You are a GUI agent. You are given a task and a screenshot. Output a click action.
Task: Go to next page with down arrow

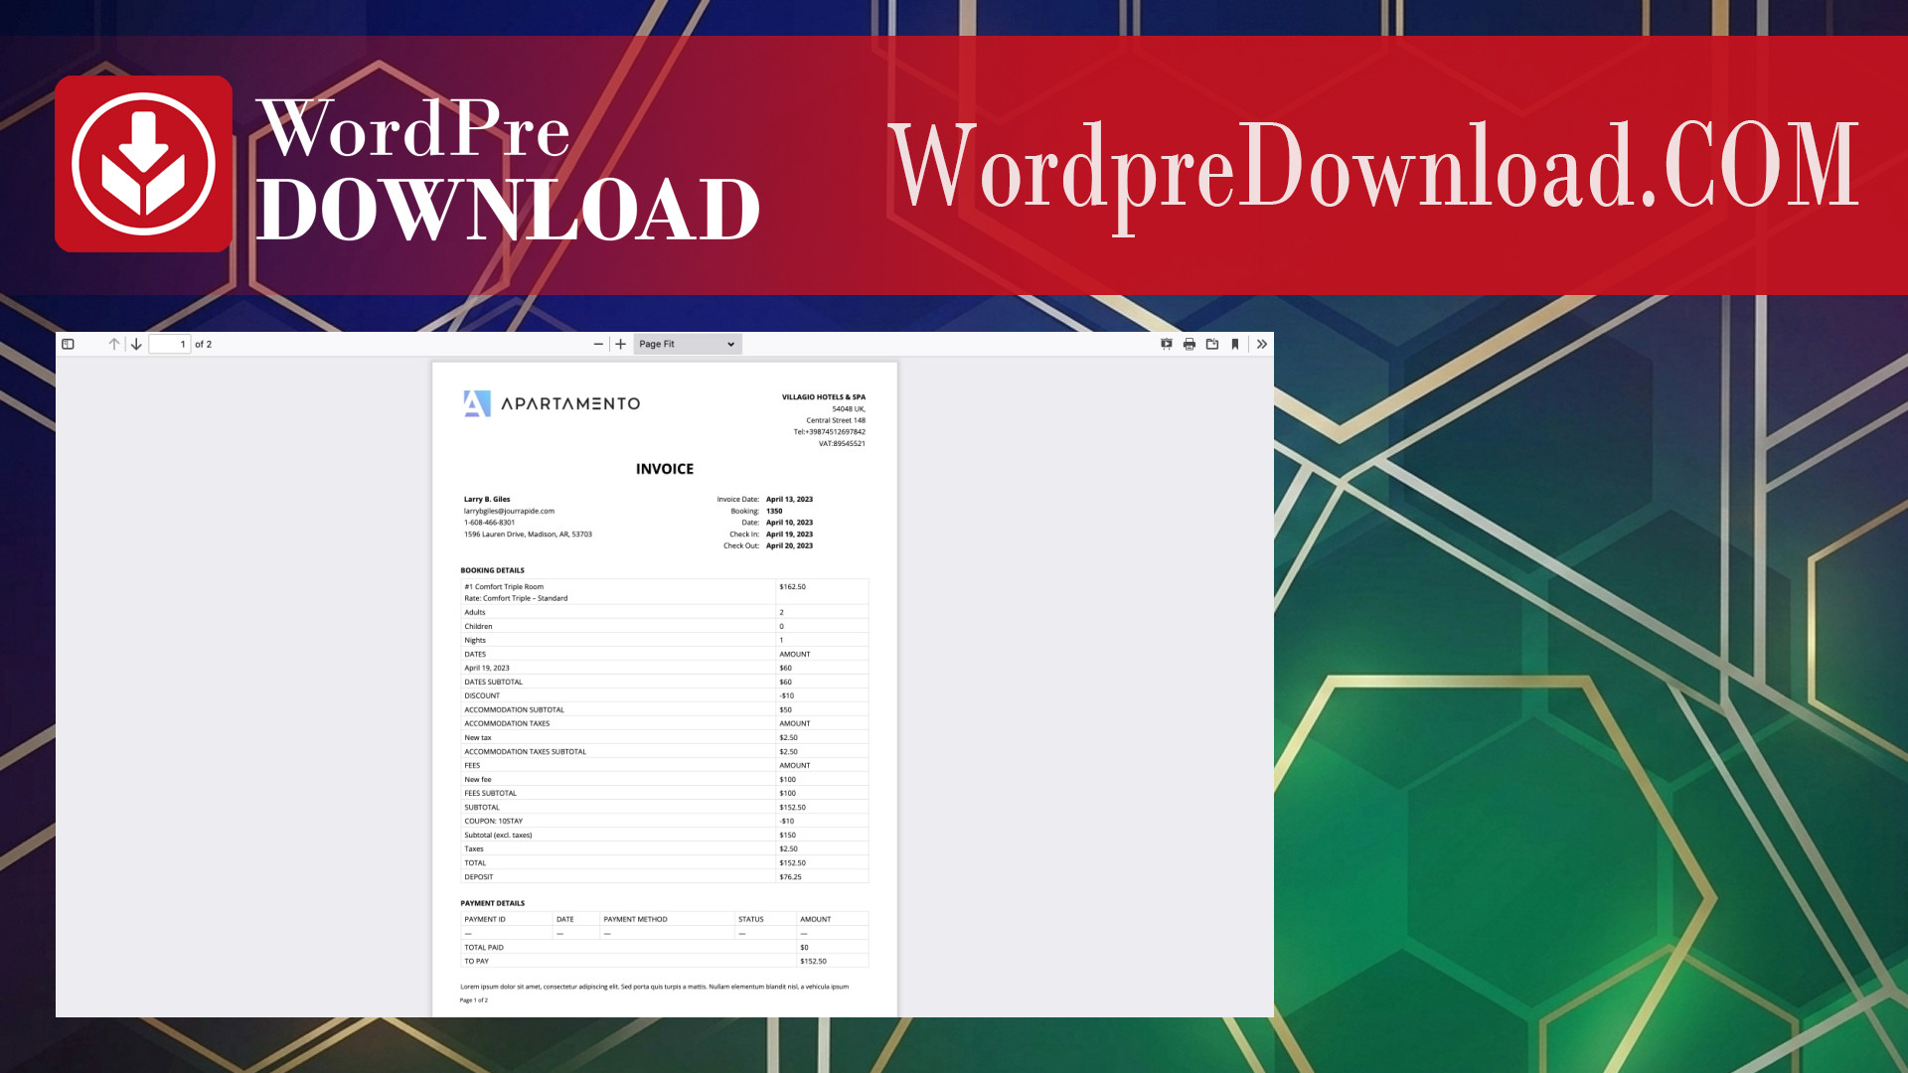point(136,344)
